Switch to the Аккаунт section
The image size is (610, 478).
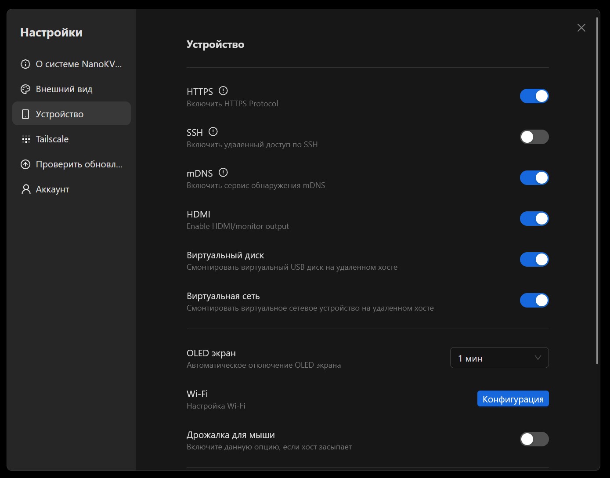pos(52,189)
